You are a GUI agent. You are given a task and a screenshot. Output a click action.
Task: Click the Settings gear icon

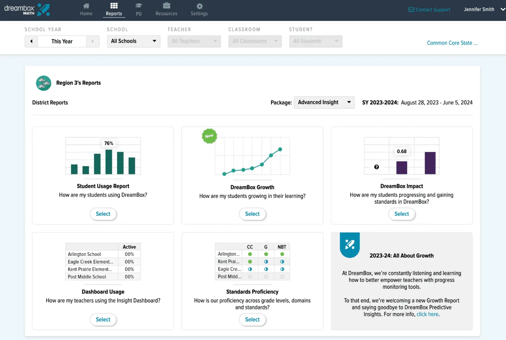coord(199,6)
